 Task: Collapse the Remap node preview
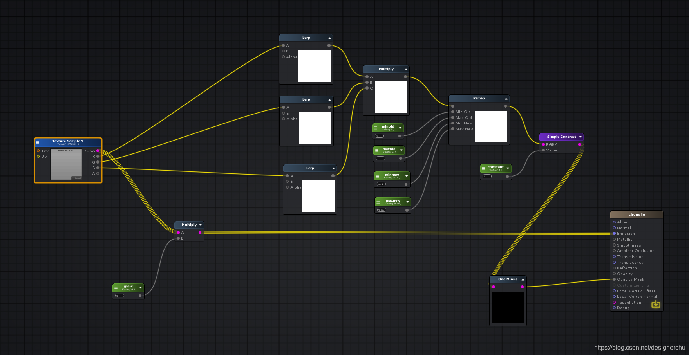[x=506, y=99]
